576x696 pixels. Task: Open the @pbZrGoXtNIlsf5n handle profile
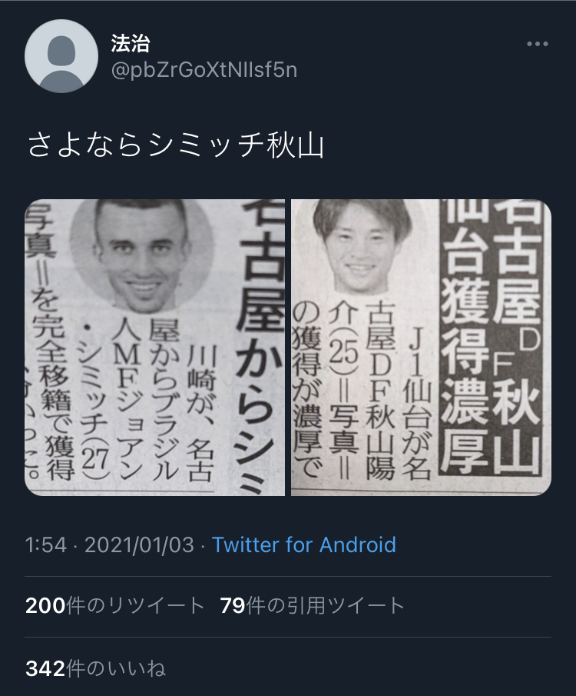204,71
